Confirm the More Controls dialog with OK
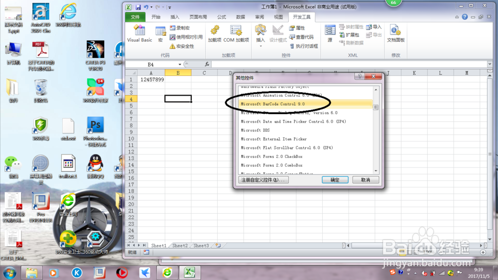 tap(335, 180)
